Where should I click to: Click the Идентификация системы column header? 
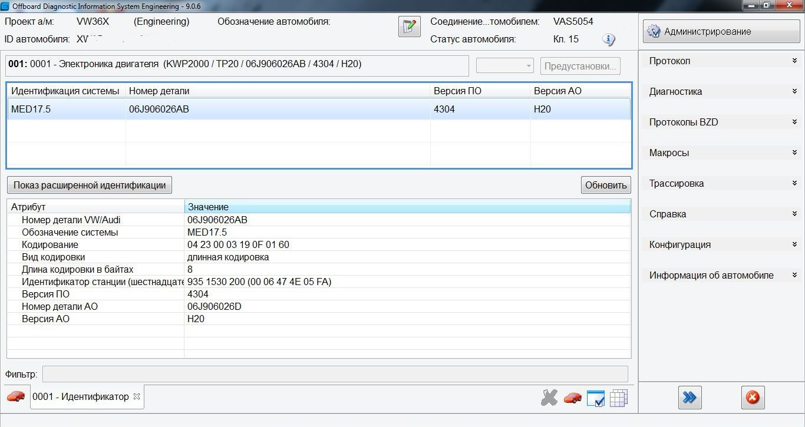tap(66, 91)
